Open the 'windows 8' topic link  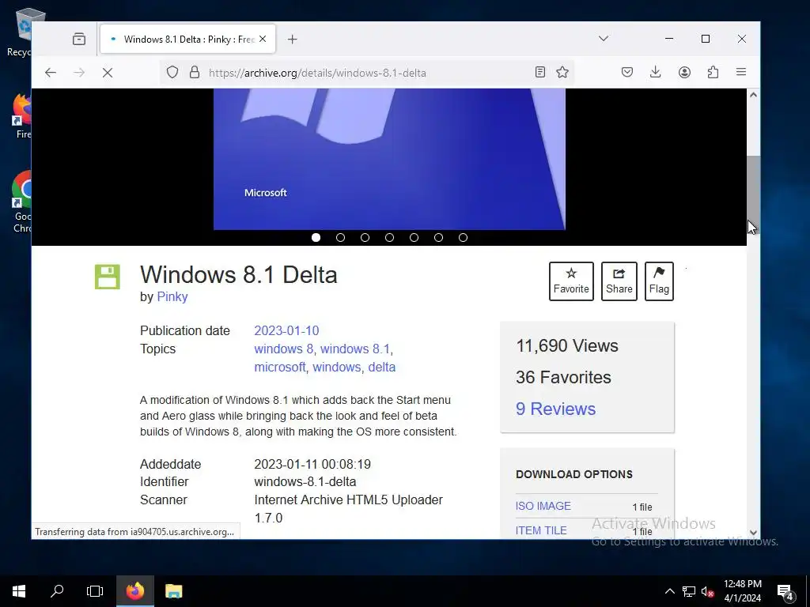[x=284, y=349]
